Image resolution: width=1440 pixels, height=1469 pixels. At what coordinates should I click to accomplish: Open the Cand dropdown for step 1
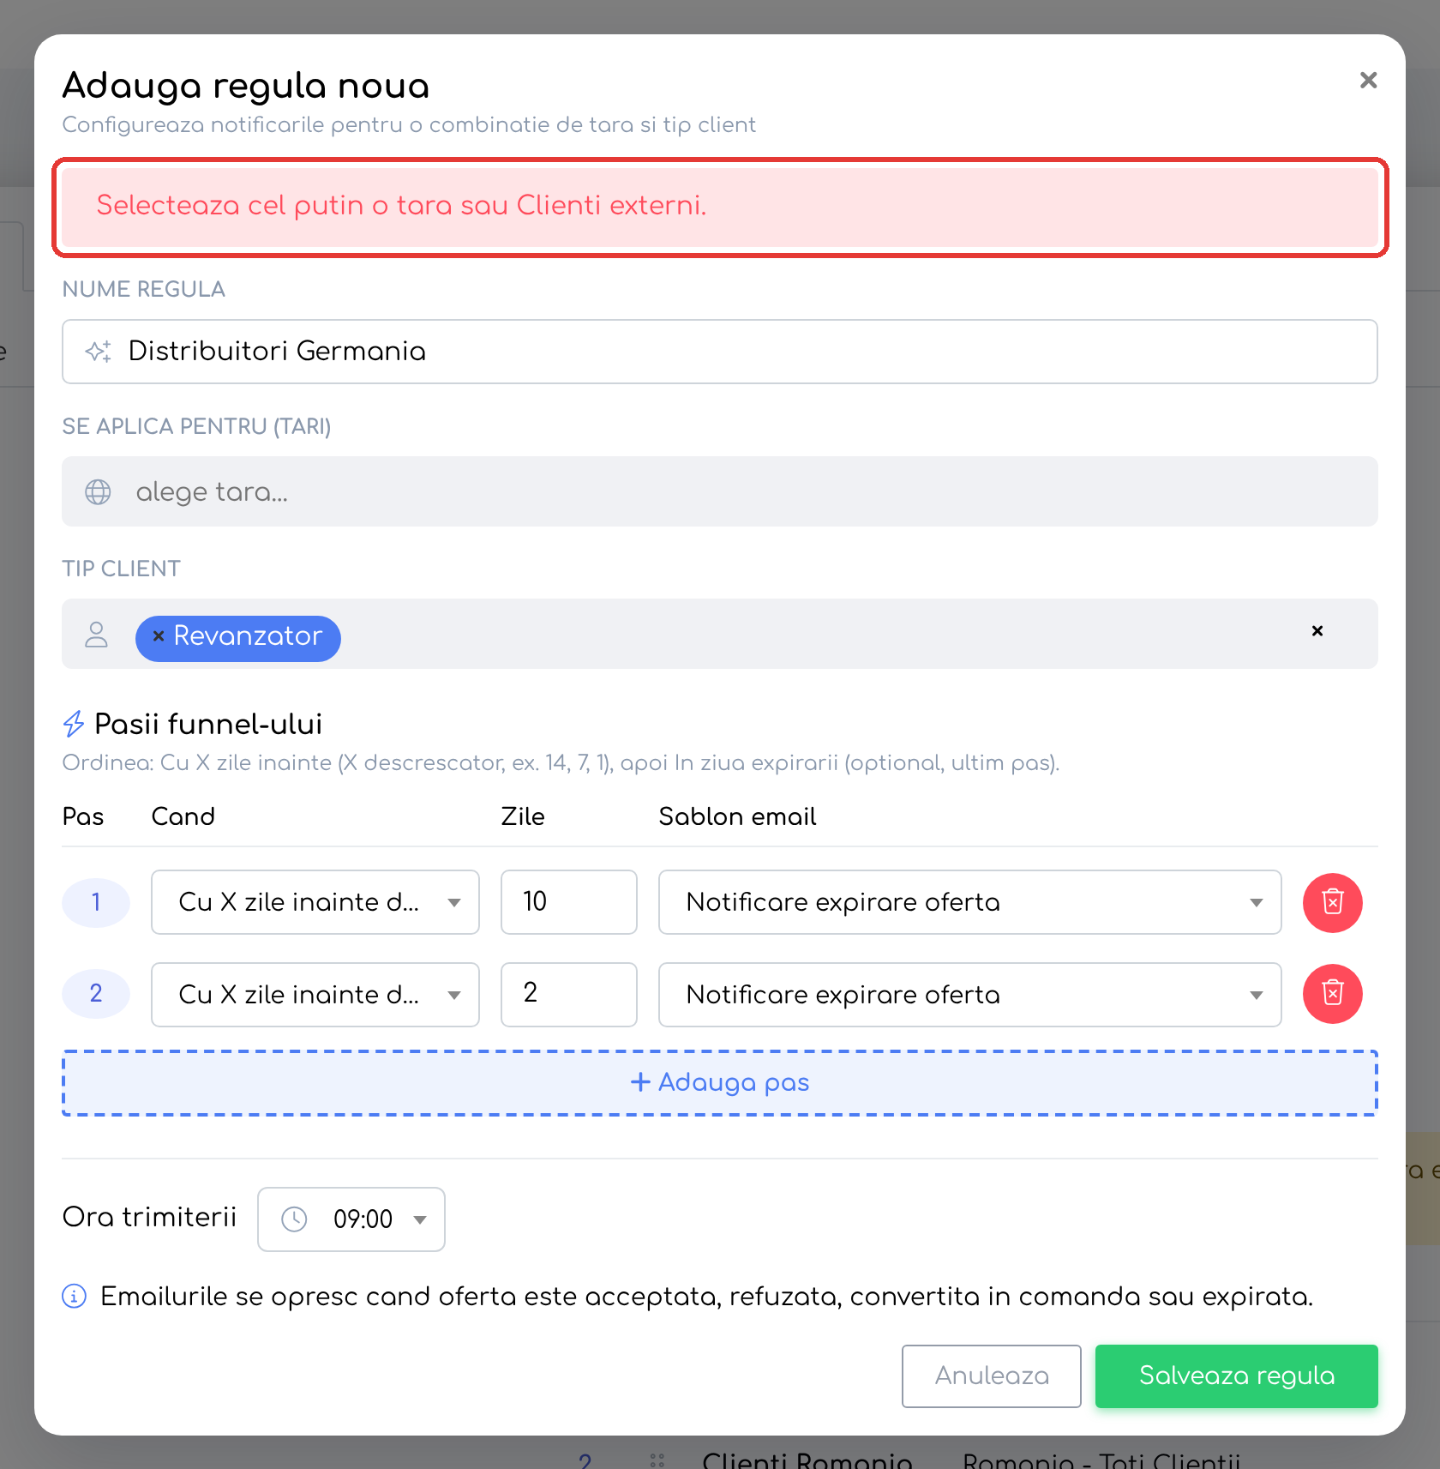pyautogui.click(x=315, y=902)
